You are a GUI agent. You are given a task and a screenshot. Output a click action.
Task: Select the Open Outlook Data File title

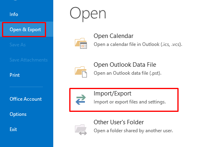(125, 65)
